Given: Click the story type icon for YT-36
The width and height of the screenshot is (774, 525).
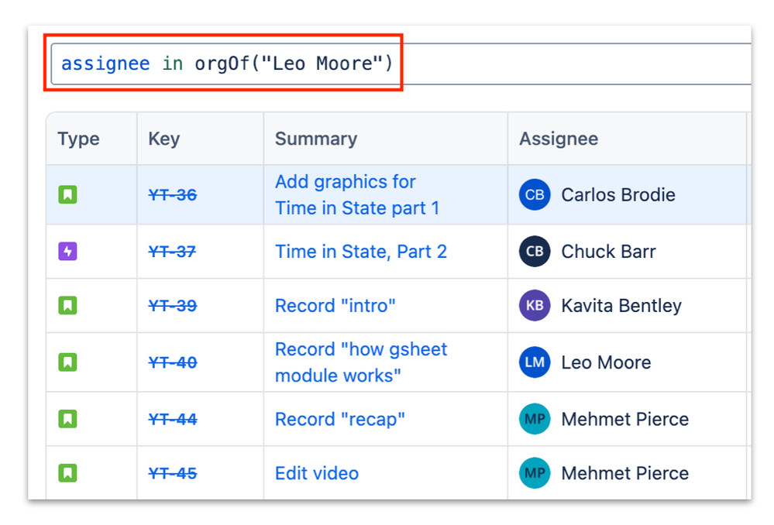Looking at the screenshot, I should click(67, 194).
